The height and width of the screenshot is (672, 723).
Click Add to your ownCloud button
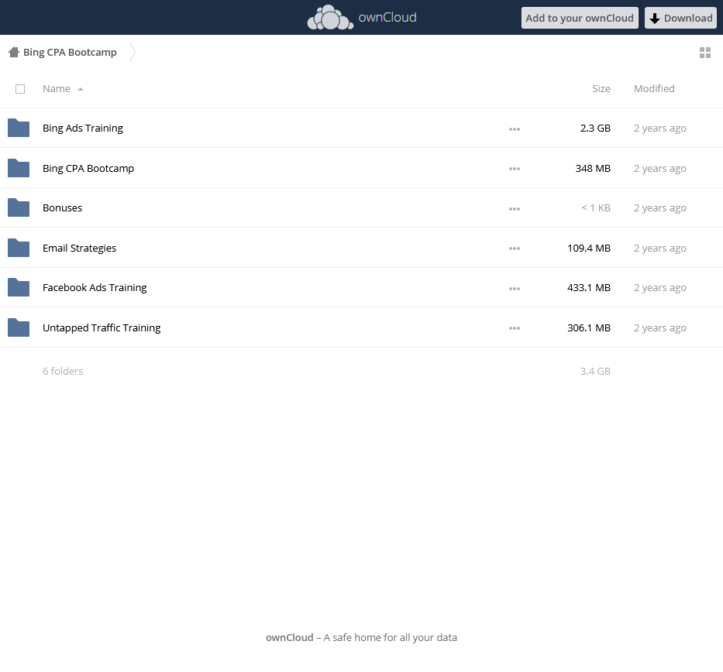580,18
